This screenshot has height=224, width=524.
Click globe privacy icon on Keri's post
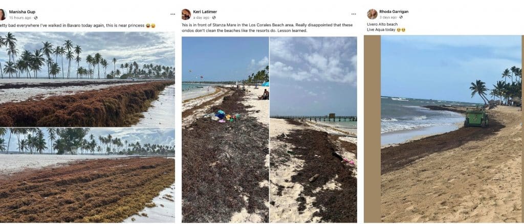pos(214,18)
